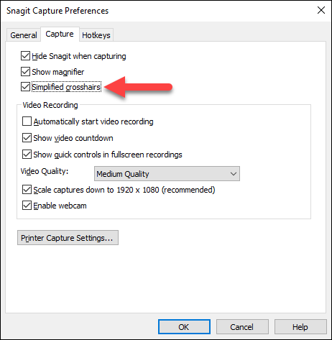The width and height of the screenshot is (332, 340).
Task: Toggle the Show magnifier checkbox
Action: [x=25, y=72]
